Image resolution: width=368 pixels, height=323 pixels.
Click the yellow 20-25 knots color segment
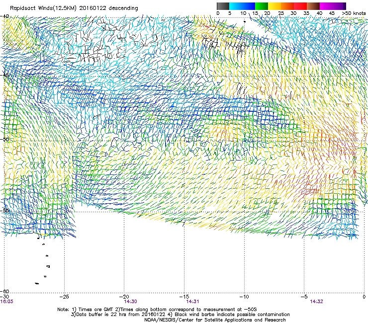275,6
